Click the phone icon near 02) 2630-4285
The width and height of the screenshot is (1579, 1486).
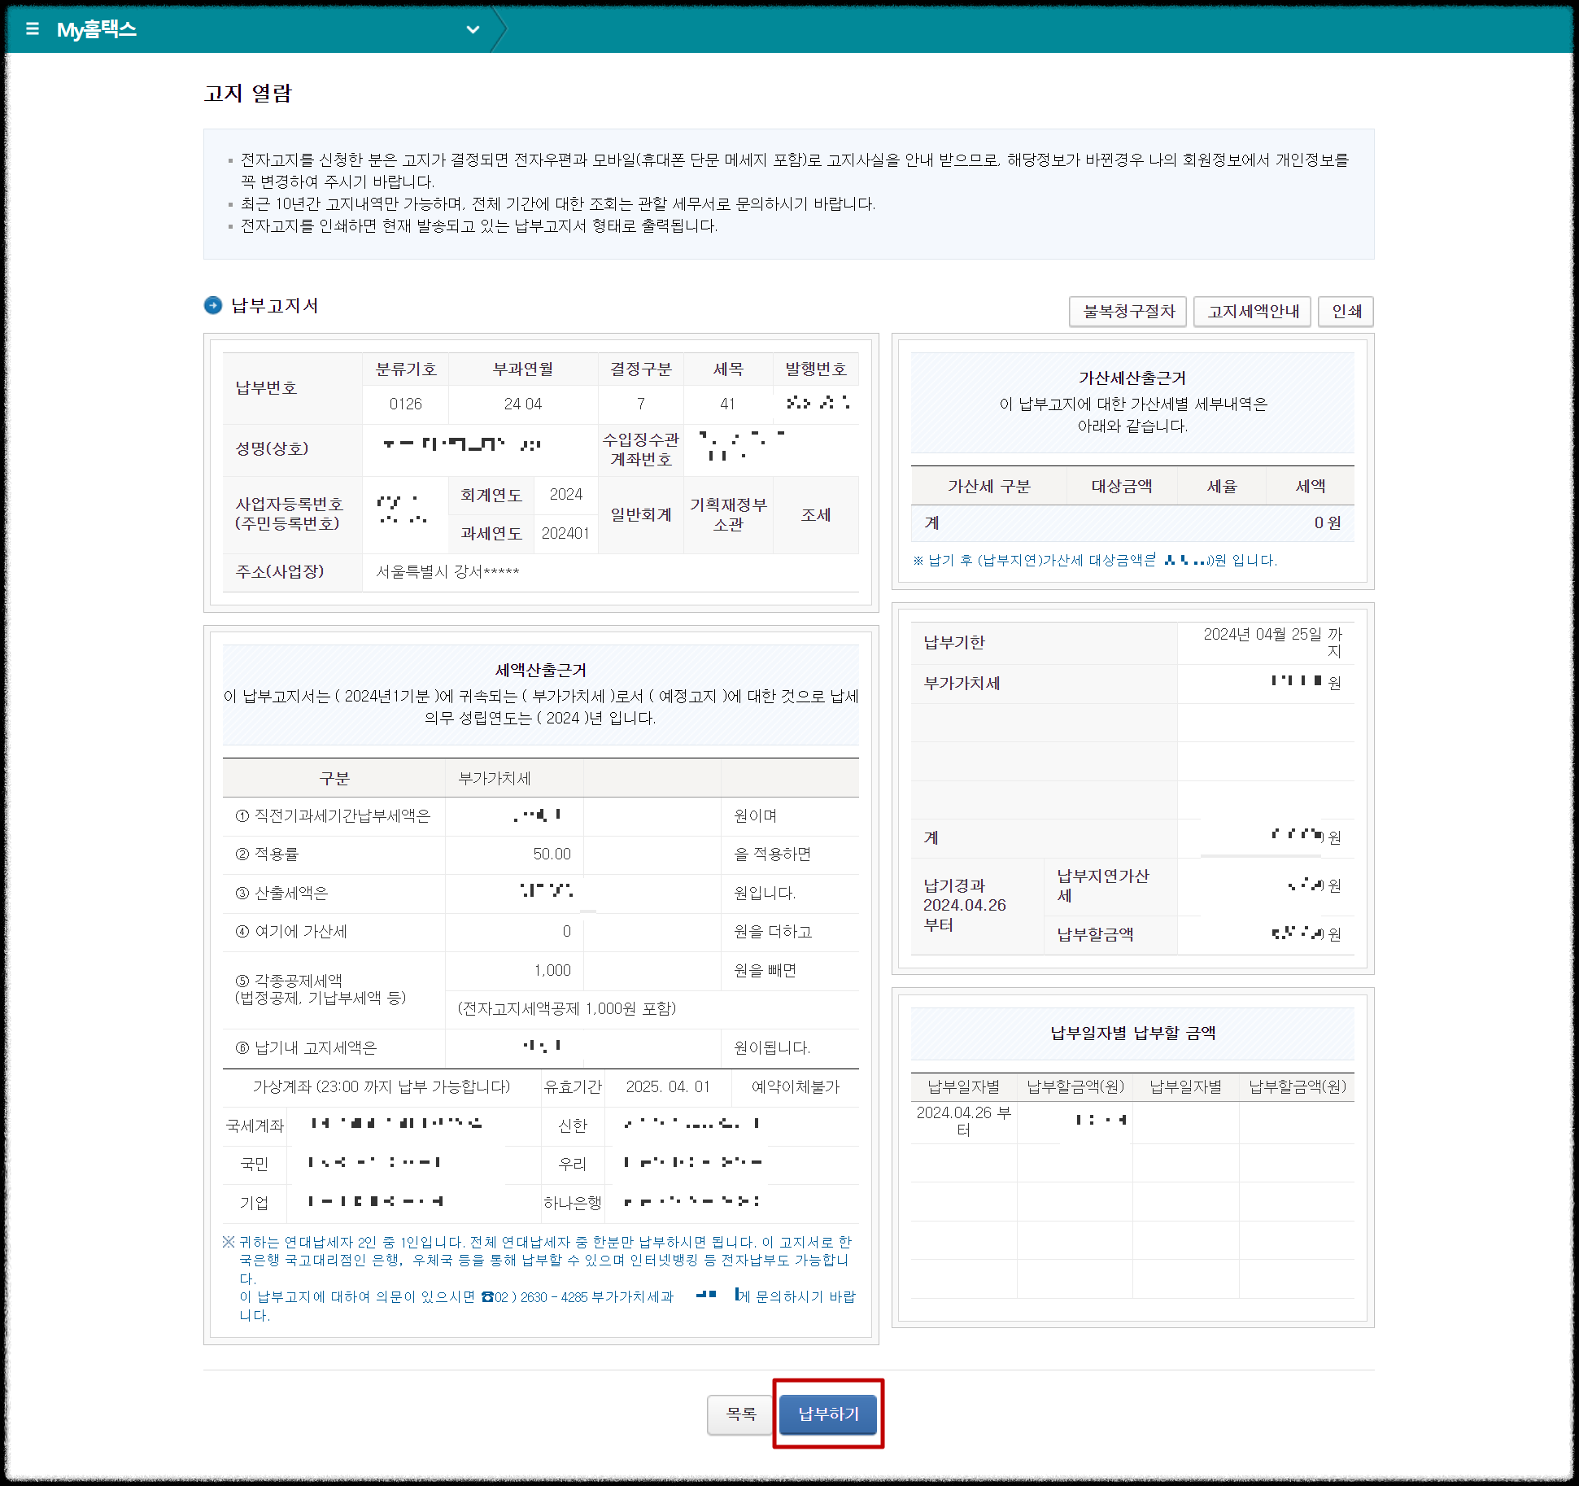coord(487,1297)
